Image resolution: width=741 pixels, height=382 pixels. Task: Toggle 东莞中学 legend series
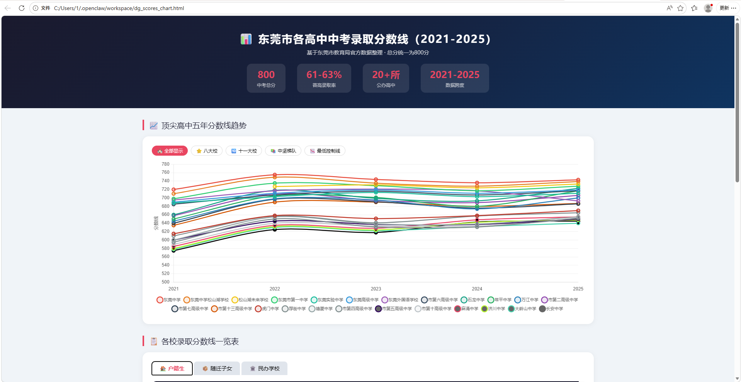point(168,300)
